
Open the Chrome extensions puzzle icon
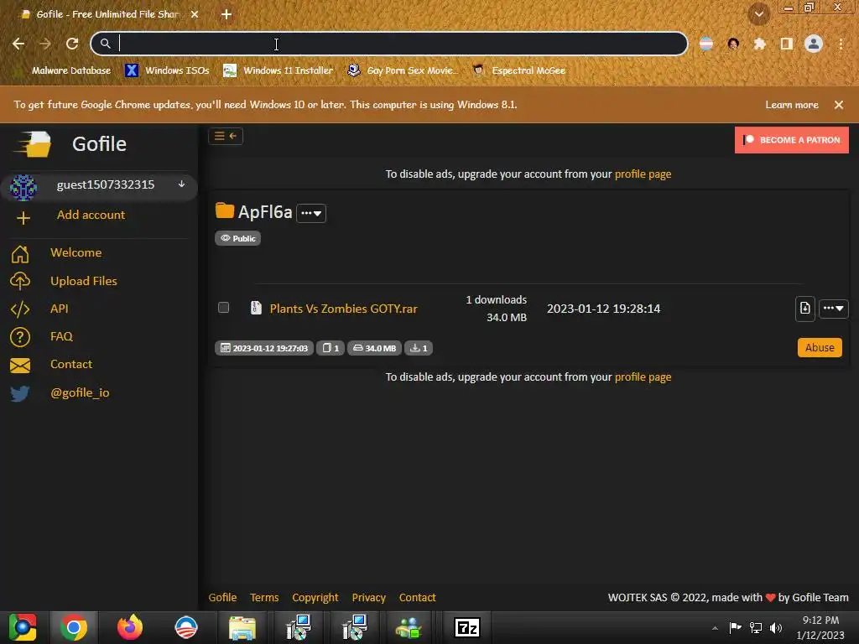[x=759, y=44]
